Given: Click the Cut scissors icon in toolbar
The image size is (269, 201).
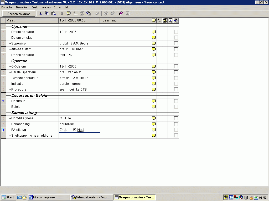Looking at the screenshot, I should pos(40,14).
